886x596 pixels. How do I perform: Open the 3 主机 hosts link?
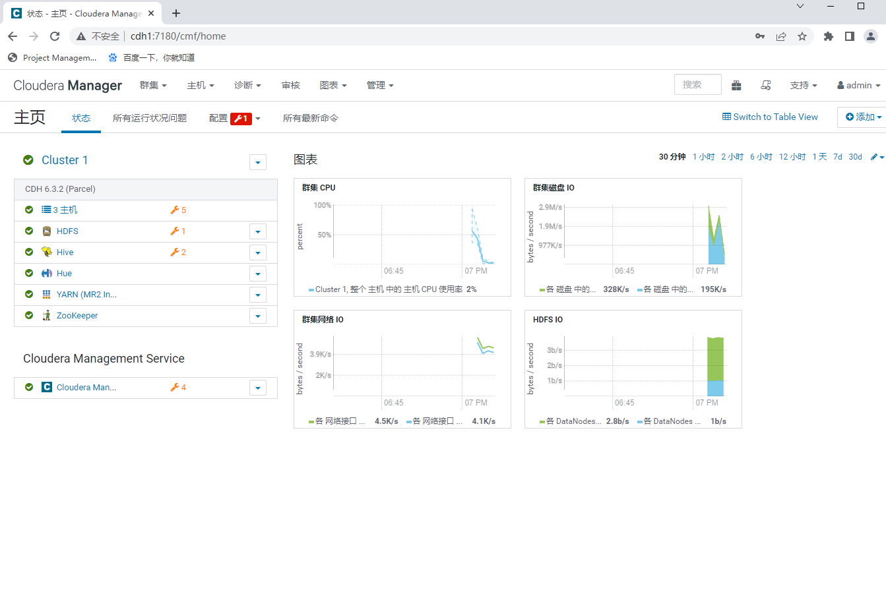coord(65,210)
